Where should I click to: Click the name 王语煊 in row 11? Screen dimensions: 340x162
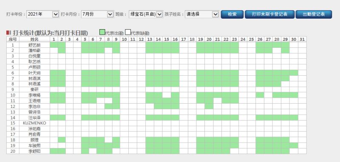point(34,101)
